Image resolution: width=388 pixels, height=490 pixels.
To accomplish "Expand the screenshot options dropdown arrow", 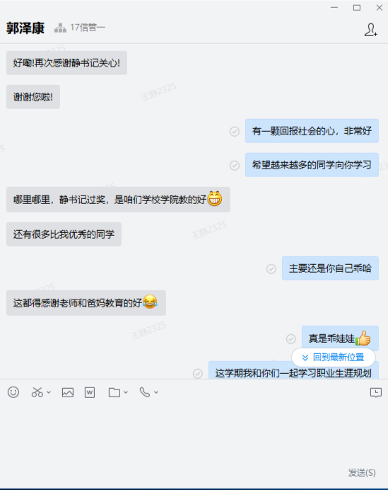I will click(x=49, y=392).
